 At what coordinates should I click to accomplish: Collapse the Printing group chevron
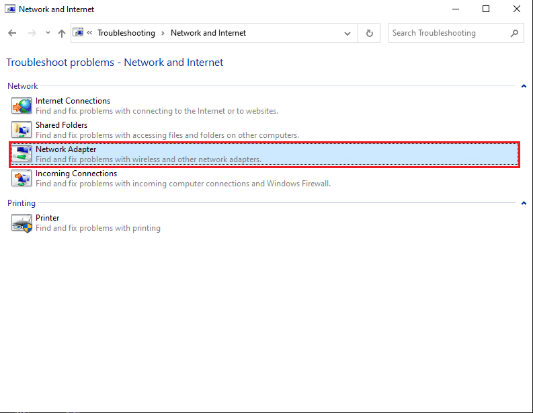point(523,203)
